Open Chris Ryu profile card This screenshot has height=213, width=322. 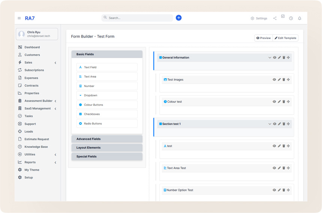(37, 34)
